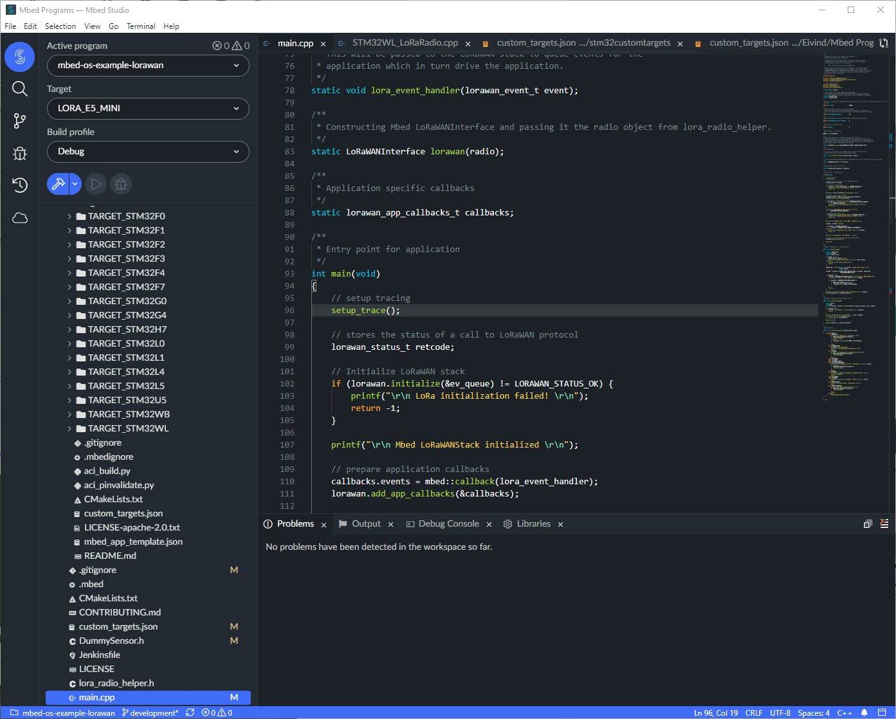Click the notifications bell in status bar
Screen dimensions: 896x719
[864, 713]
